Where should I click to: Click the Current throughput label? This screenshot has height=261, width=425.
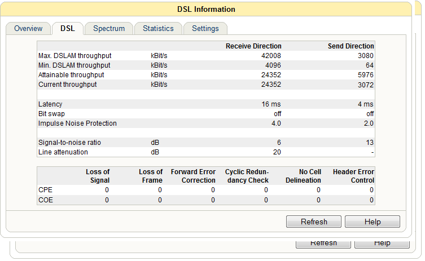point(68,85)
